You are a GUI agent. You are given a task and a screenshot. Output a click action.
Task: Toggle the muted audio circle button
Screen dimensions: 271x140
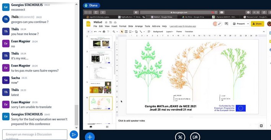tap(180, 137)
